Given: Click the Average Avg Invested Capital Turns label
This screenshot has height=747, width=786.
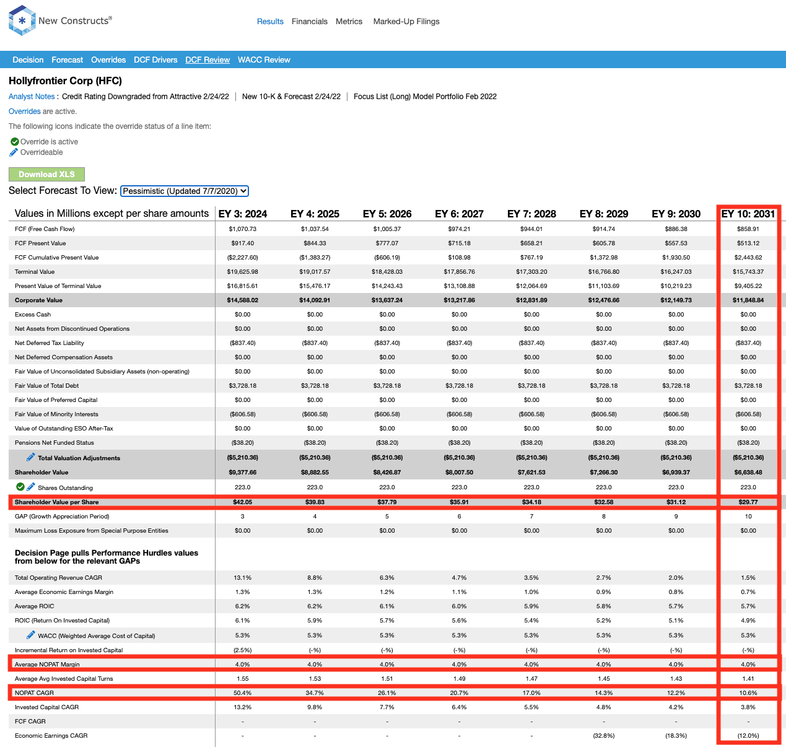Looking at the screenshot, I should click(64, 679).
